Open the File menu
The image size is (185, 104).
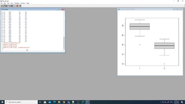1,3
